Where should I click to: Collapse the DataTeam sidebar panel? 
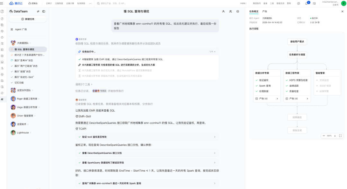44,11
